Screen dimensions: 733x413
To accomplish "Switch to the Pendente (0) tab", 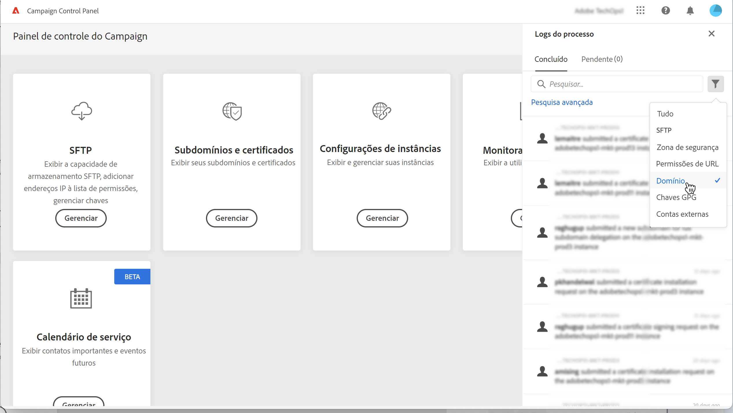I will (602, 59).
